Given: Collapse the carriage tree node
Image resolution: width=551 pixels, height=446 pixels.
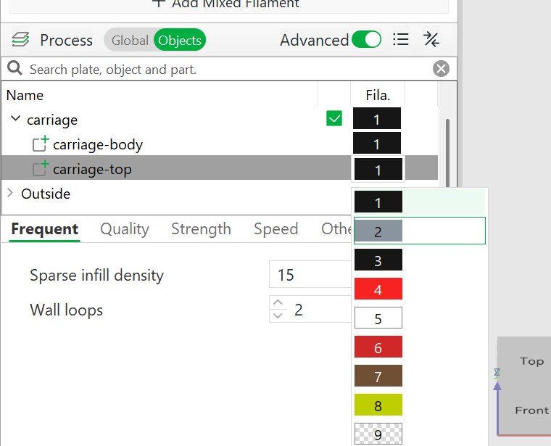Looking at the screenshot, I should [15, 119].
